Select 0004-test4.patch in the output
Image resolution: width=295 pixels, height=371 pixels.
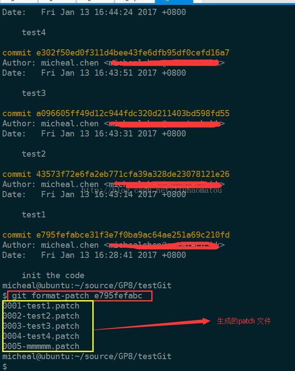click(x=41, y=336)
